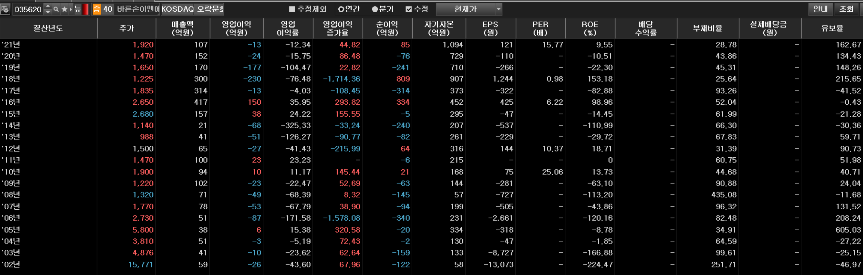Image resolution: width=863 pixels, height=275 pixels.
Task: Click the 결산년도 column header
Action: point(48,28)
